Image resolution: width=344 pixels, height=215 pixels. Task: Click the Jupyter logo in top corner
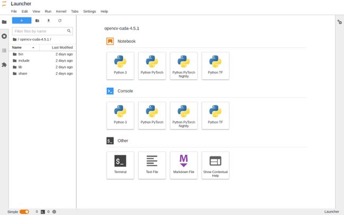point(4,4)
